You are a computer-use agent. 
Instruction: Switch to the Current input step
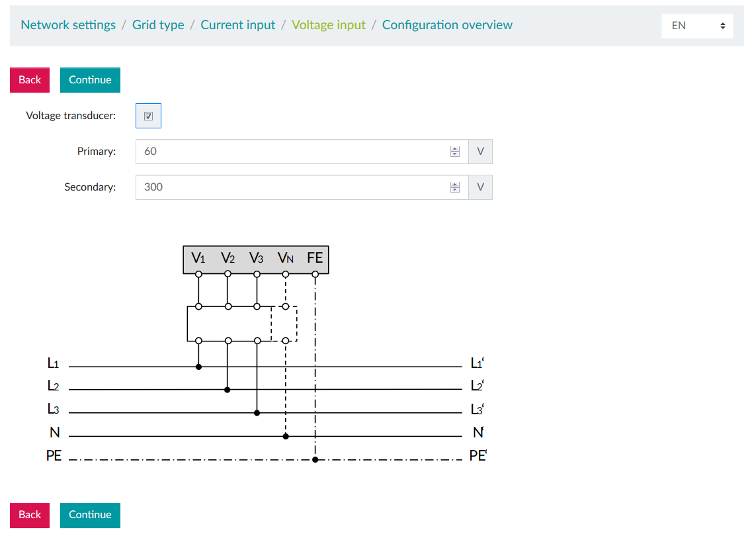click(x=238, y=24)
